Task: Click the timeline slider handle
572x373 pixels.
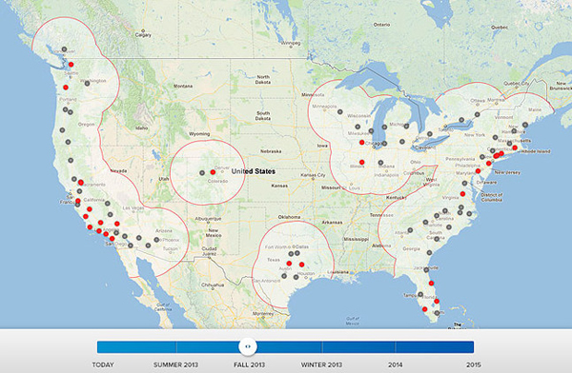Action: tap(248, 346)
